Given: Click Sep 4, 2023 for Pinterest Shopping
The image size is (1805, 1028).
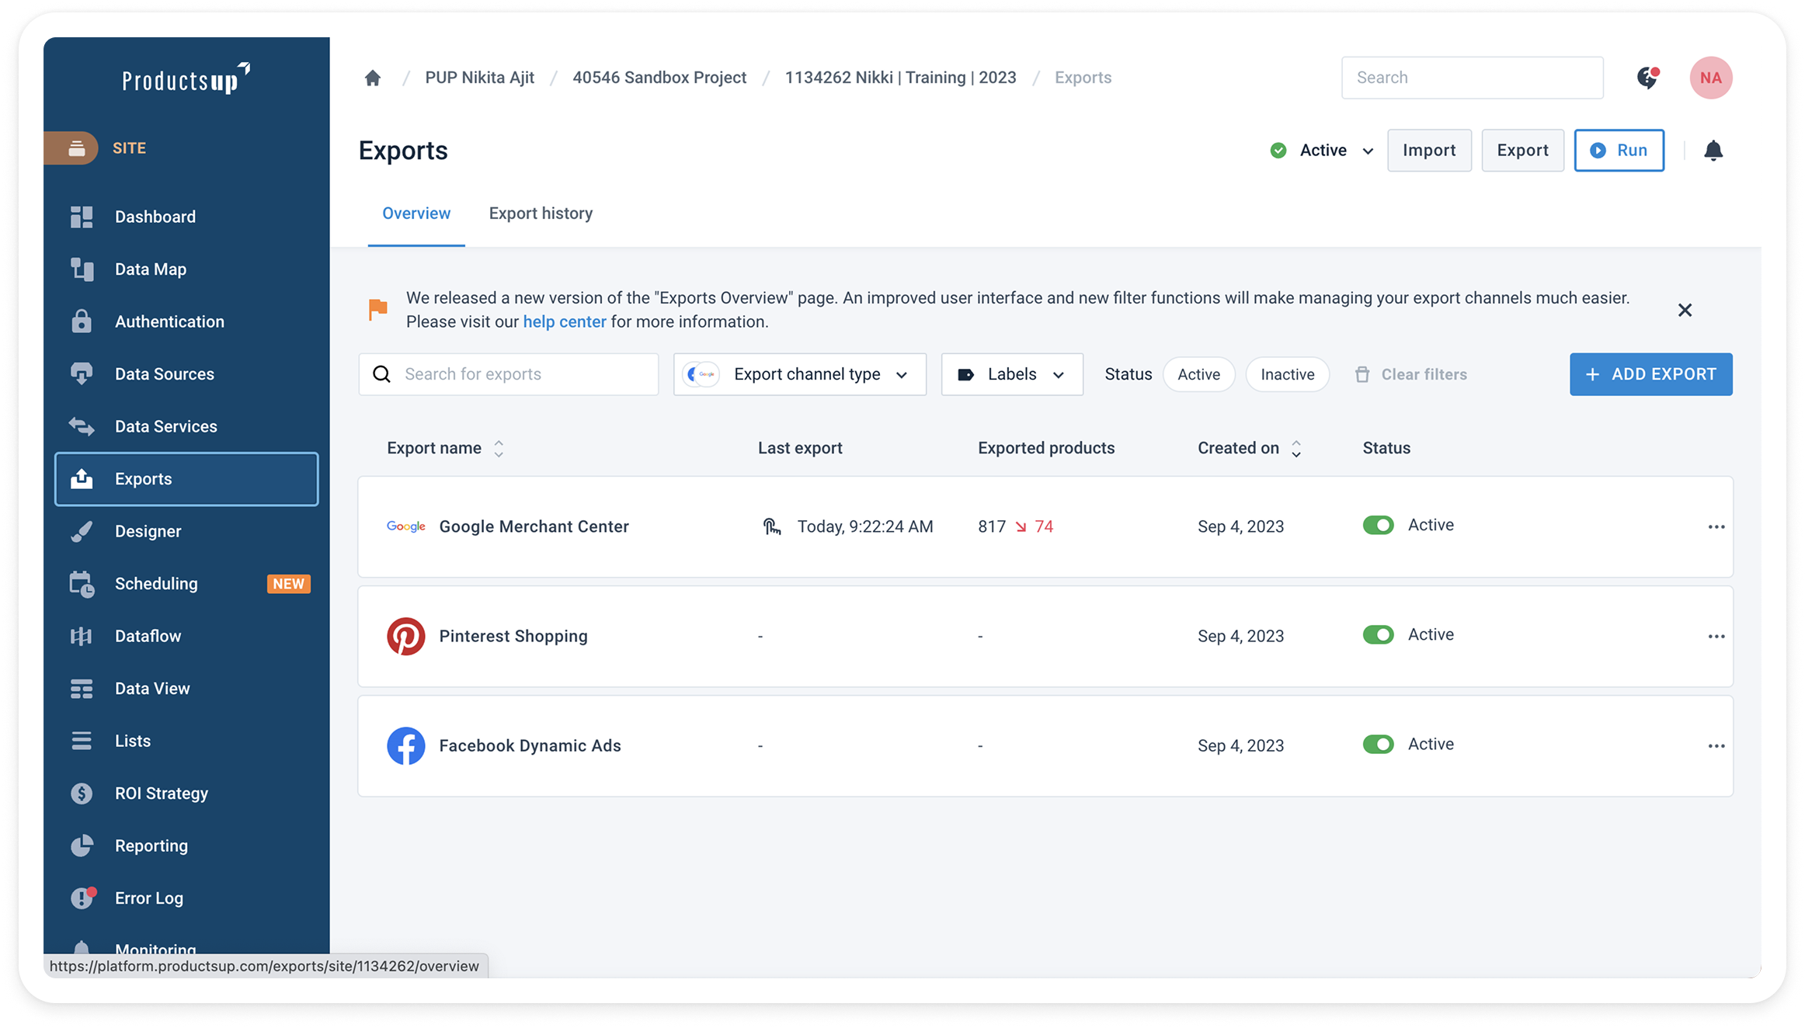Looking at the screenshot, I should click(x=1240, y=636).
